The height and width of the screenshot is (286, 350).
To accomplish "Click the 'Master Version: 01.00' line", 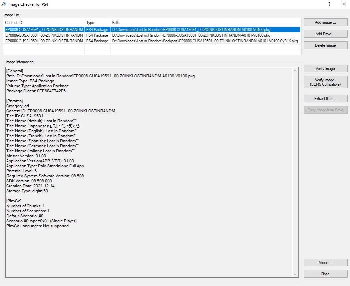I will point(26,156).
